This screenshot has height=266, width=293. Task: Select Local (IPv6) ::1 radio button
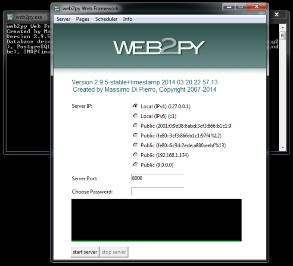tap(135, 116)
